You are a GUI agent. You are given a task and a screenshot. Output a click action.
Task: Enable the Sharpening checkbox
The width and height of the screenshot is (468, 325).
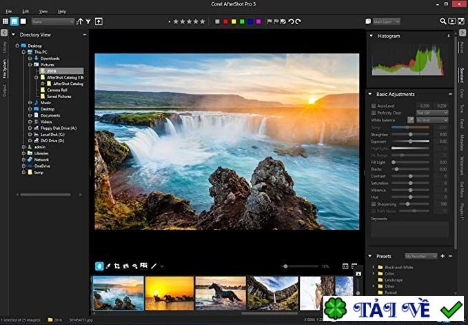click(374, 204)
